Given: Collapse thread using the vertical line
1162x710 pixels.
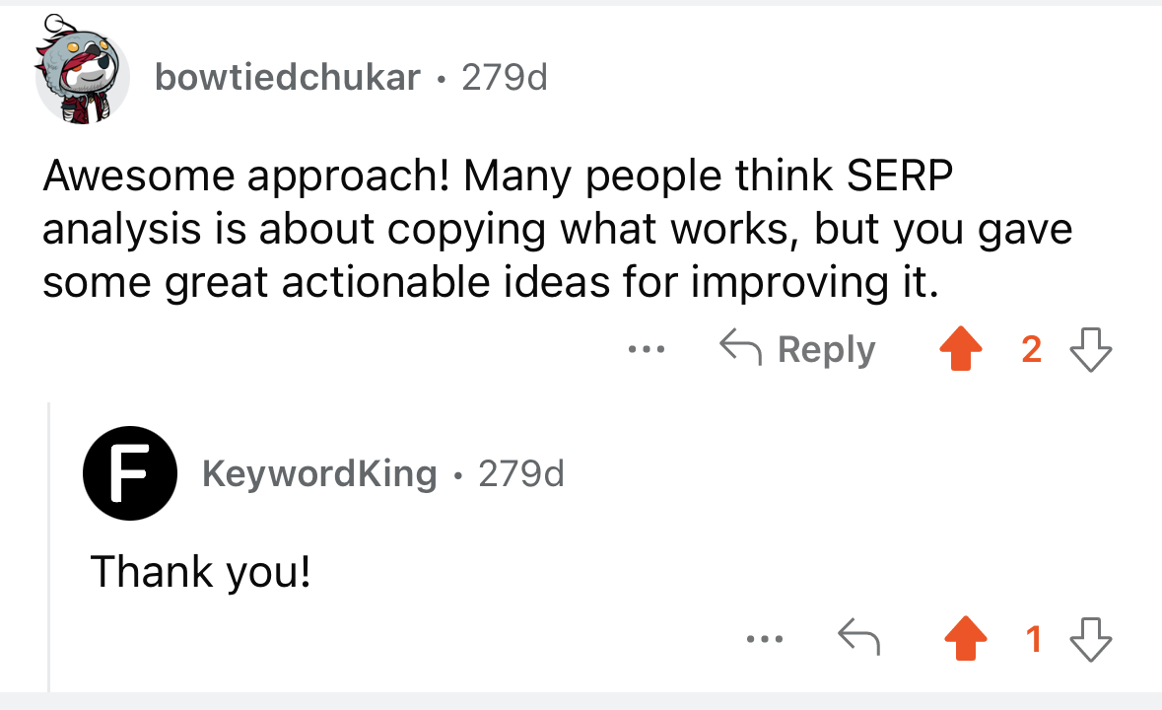Looking at the screenshot, I should pos(49,547).
